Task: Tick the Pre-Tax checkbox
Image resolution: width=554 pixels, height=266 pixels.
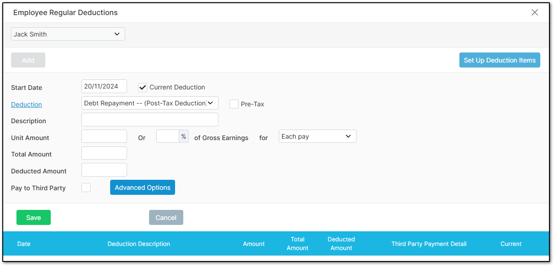Action: pos(234,104)
